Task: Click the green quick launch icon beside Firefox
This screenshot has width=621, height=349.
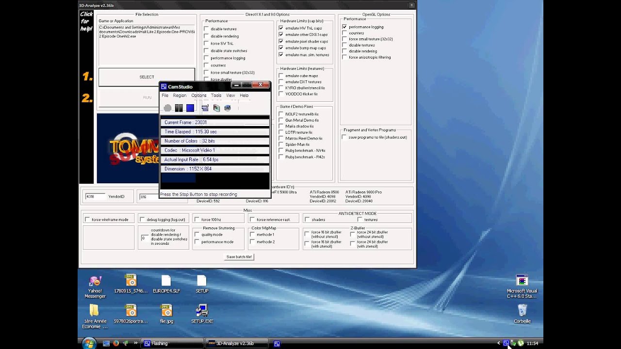Action: 126,343
